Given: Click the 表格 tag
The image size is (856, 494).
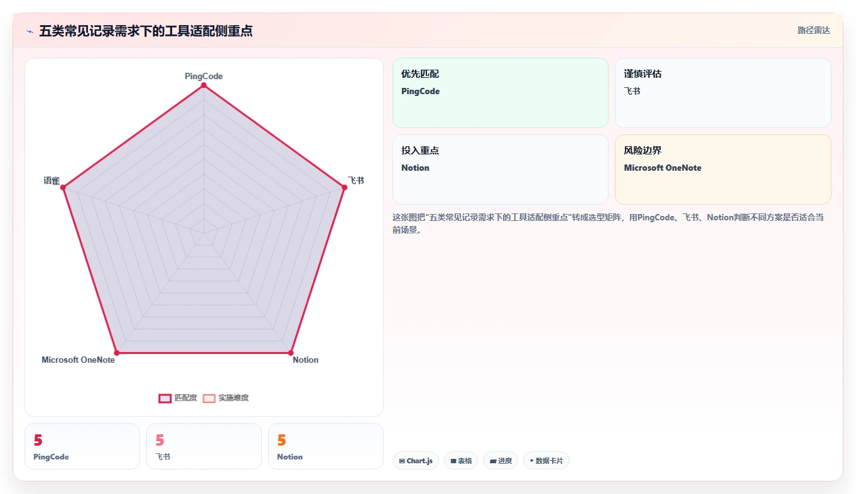Looking at the screenshot, I should [461, 461].
